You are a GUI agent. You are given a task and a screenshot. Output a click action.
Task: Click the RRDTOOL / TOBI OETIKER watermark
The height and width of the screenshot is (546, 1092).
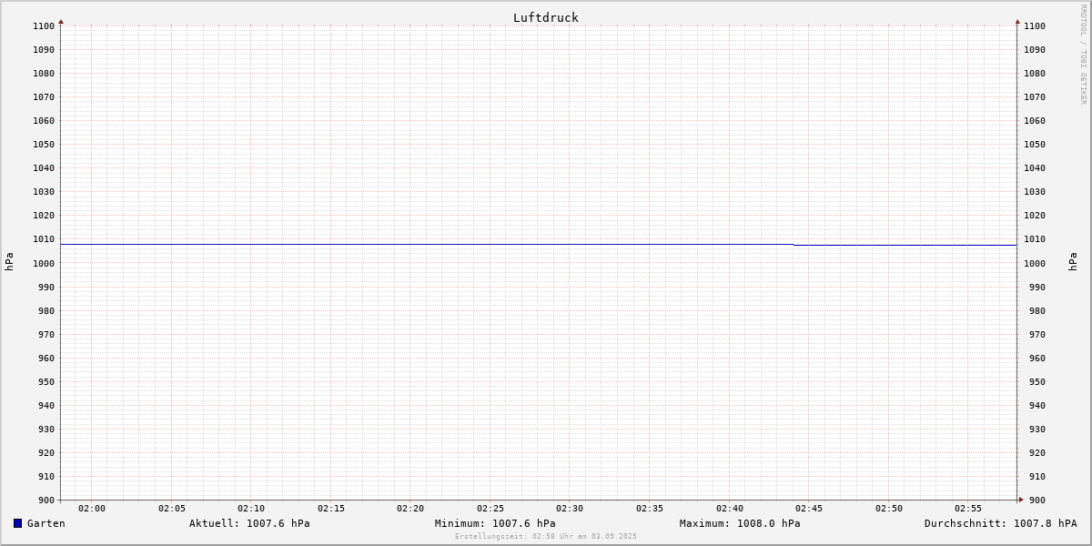pyautogui.click(x=1083, y=54)
